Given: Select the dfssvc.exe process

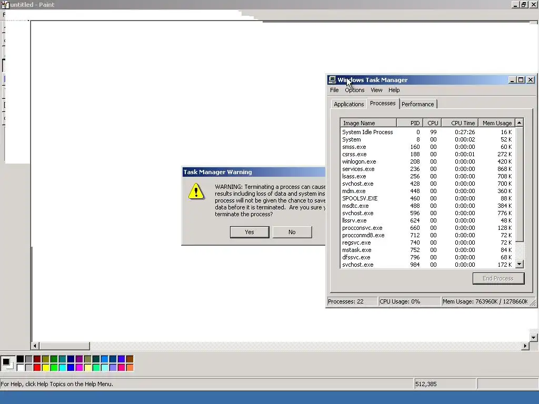Looking at the screenshot, I should point(427,257).
